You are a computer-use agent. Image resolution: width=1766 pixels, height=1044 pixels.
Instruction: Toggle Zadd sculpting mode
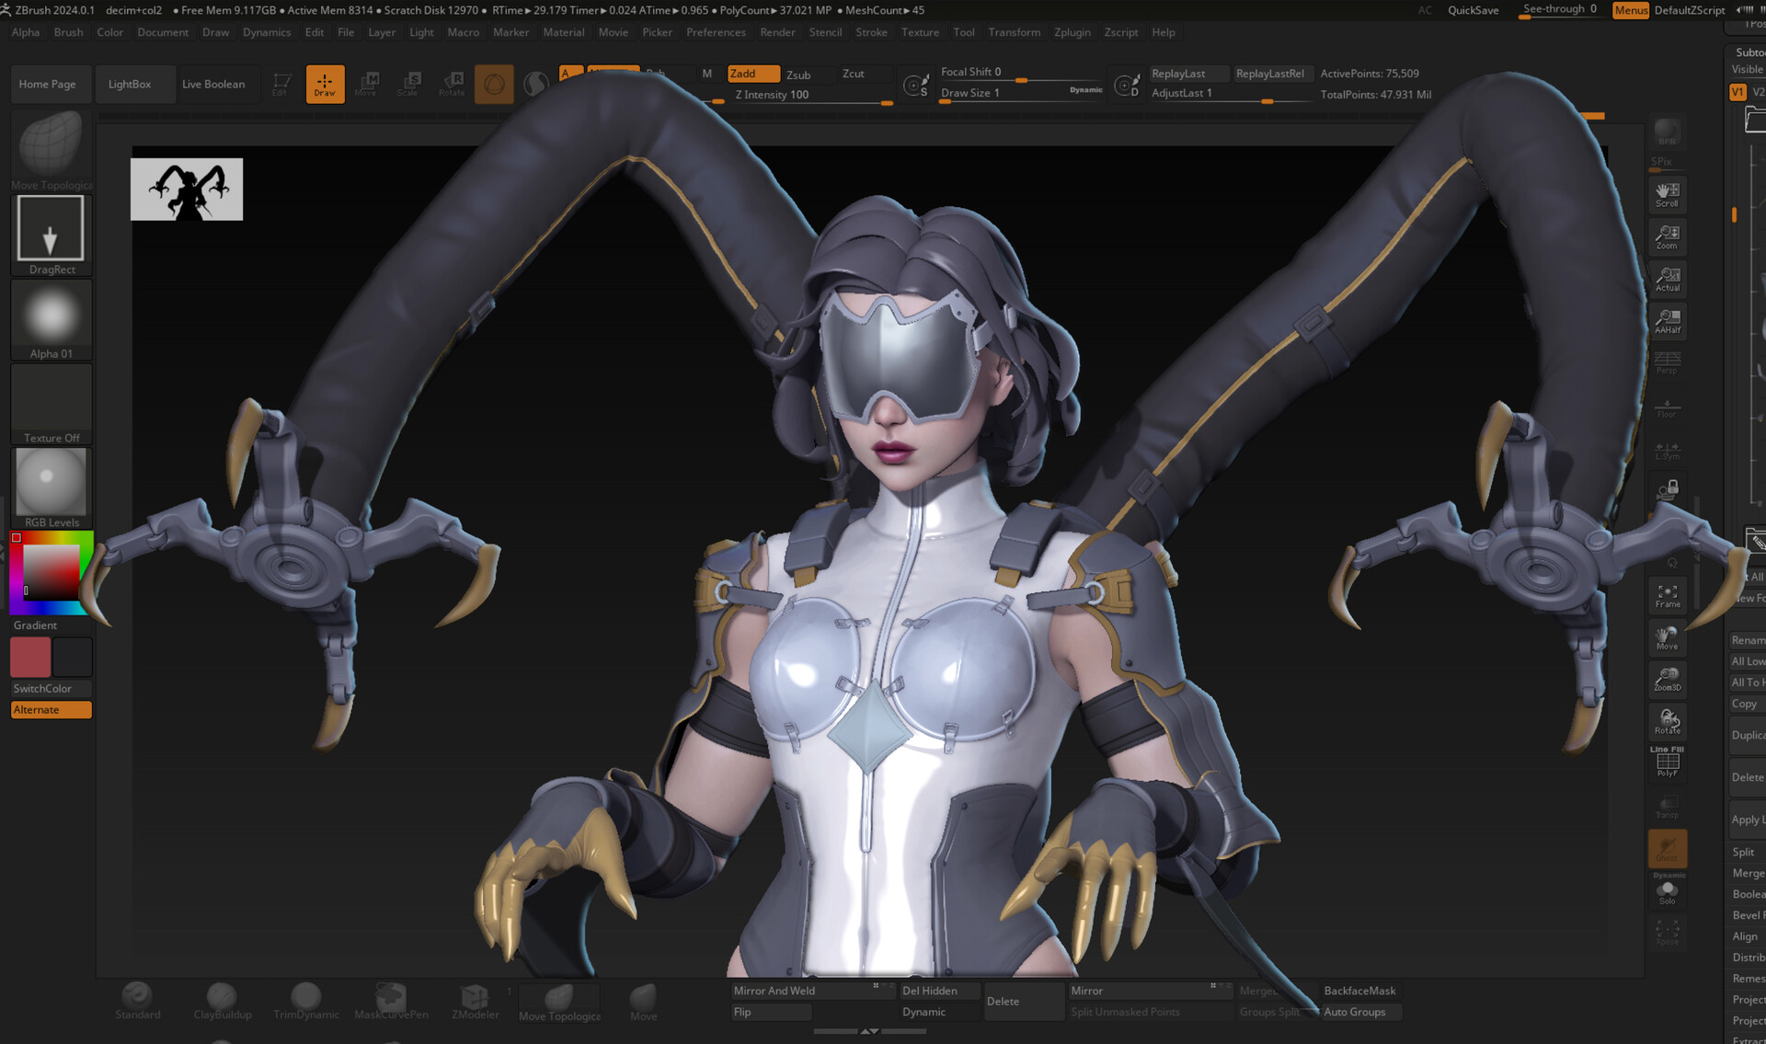[x=753, y=74]
